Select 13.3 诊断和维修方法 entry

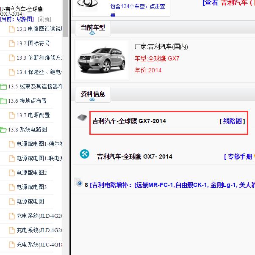[39, 58]
